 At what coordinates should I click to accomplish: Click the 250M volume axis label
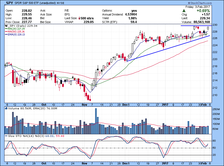click(x=216, y=109)
